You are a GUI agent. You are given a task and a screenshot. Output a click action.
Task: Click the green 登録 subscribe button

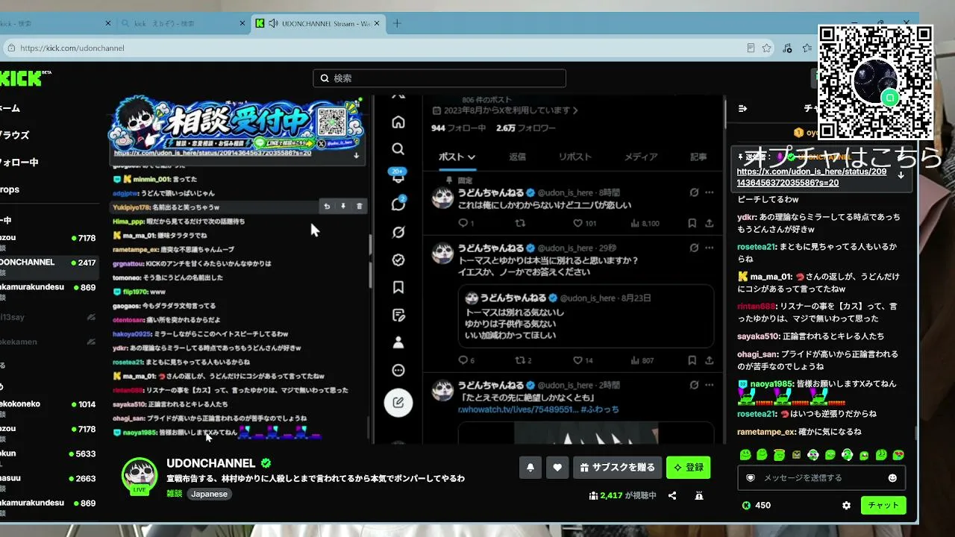[688, 468]
